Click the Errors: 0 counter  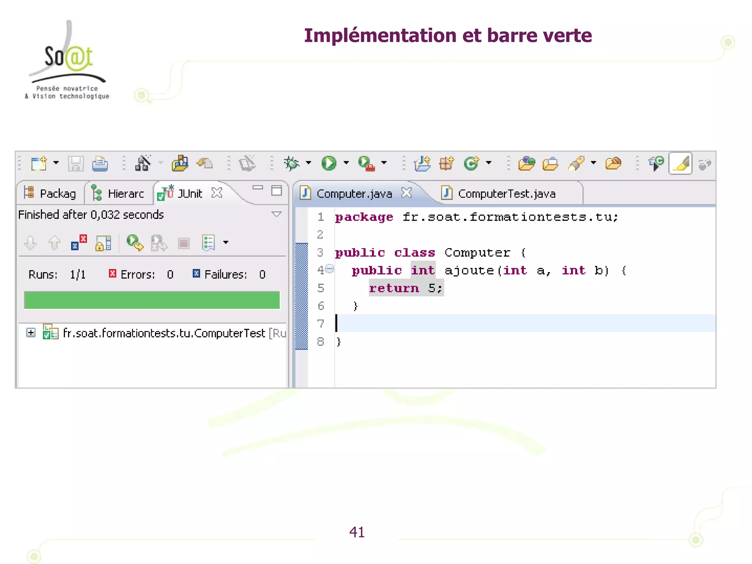pos(141,274)
